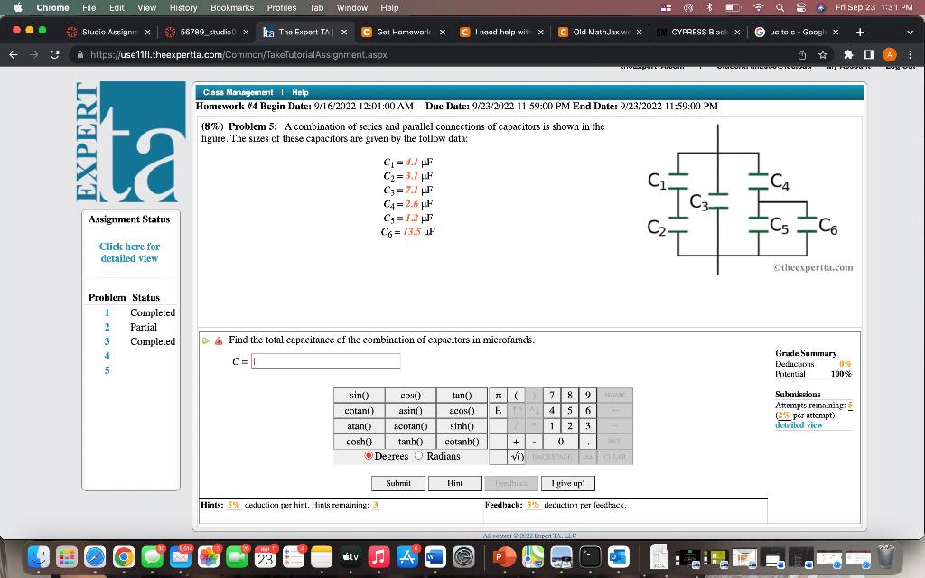Bookmark the page using the star icon
The width and height of the screenshot is (925, 578).
pyautogui.click(x=822, y=53)
